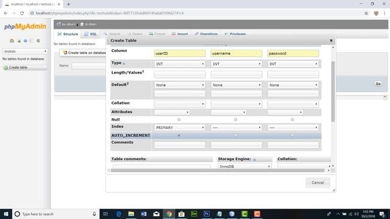Bookmark this page with star icon
Image resolution: width=390 pixels, height=219 pixels.
coord(366,13)
